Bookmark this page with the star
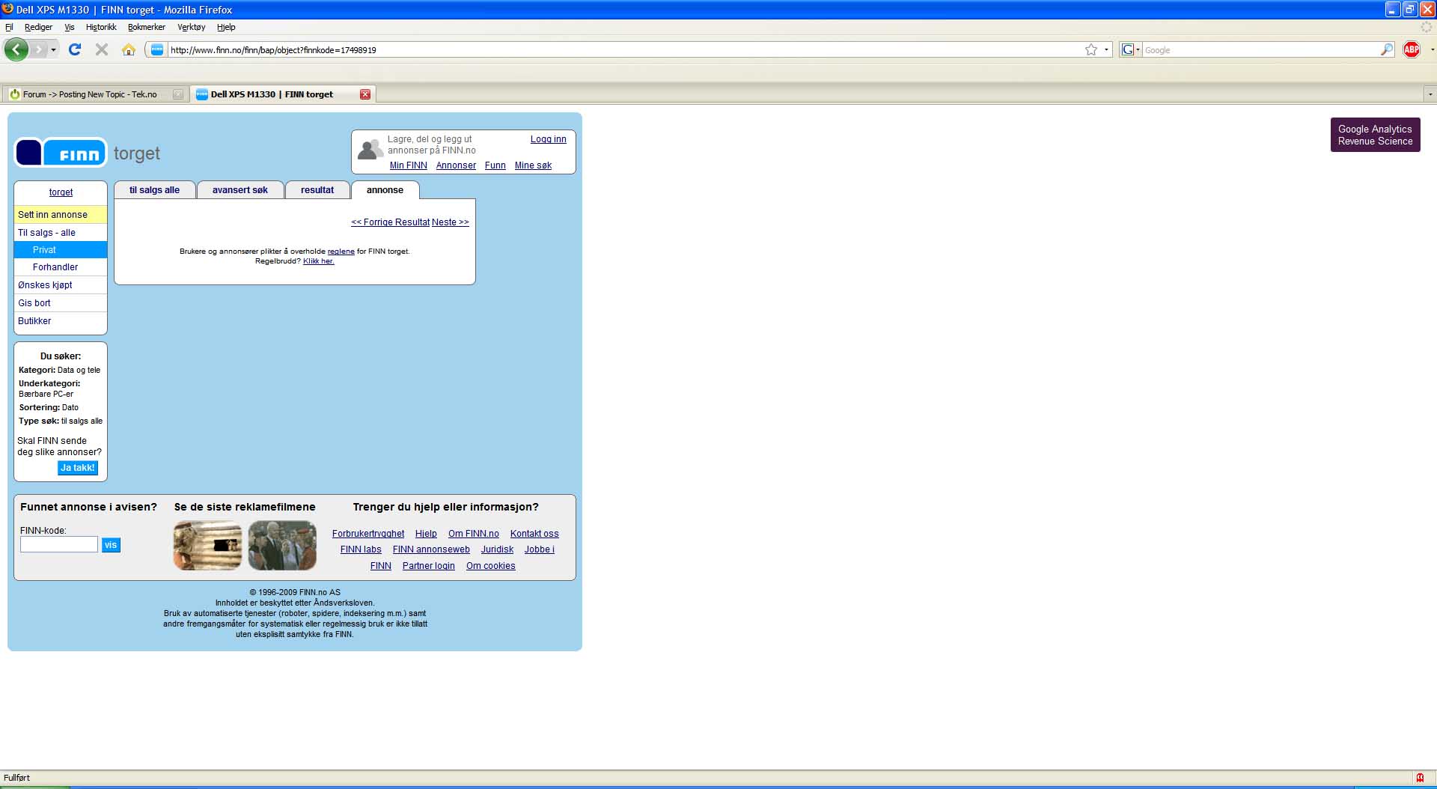 tap(1091, 49)
